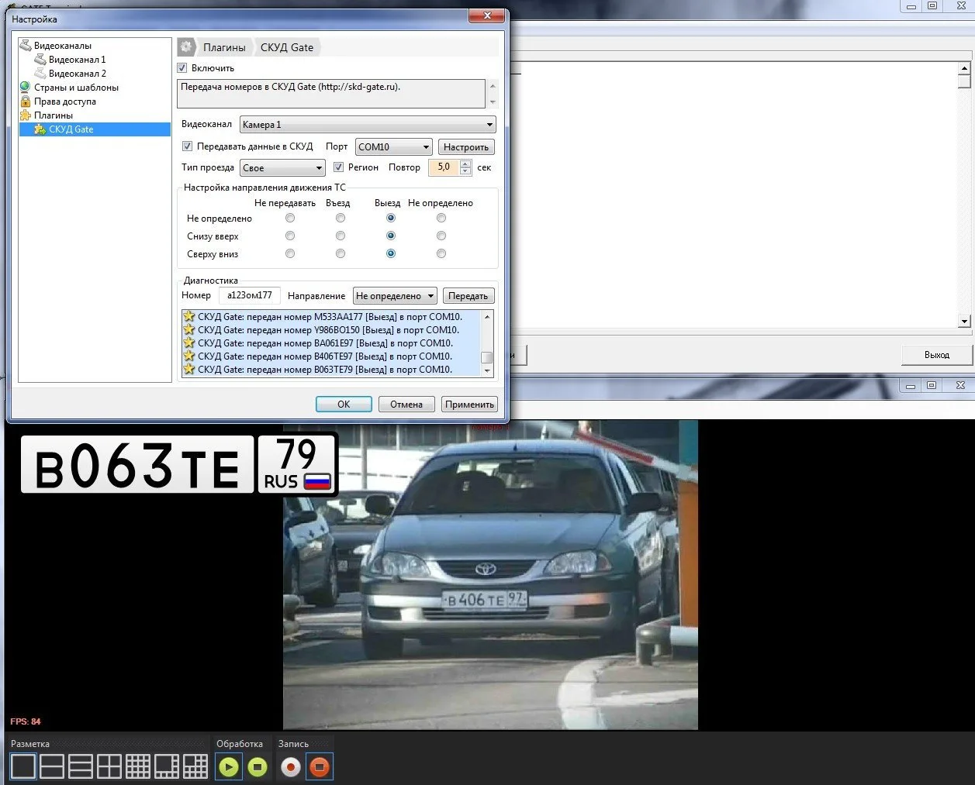Increase the Повтор seconds spinner value

[465, 164]
